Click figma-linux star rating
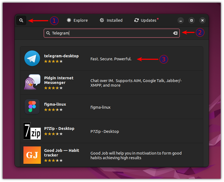 tap(53, 110)
